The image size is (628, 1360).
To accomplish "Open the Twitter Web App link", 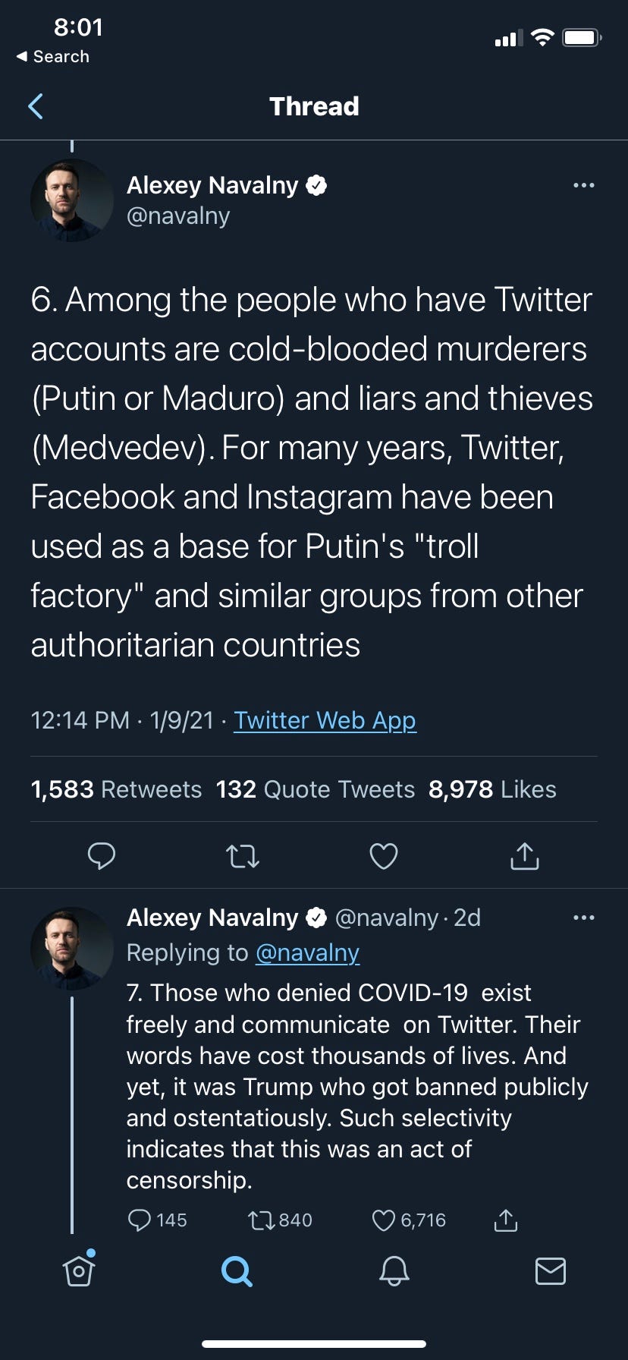I will pyautogui.click(x=325, y=720).
